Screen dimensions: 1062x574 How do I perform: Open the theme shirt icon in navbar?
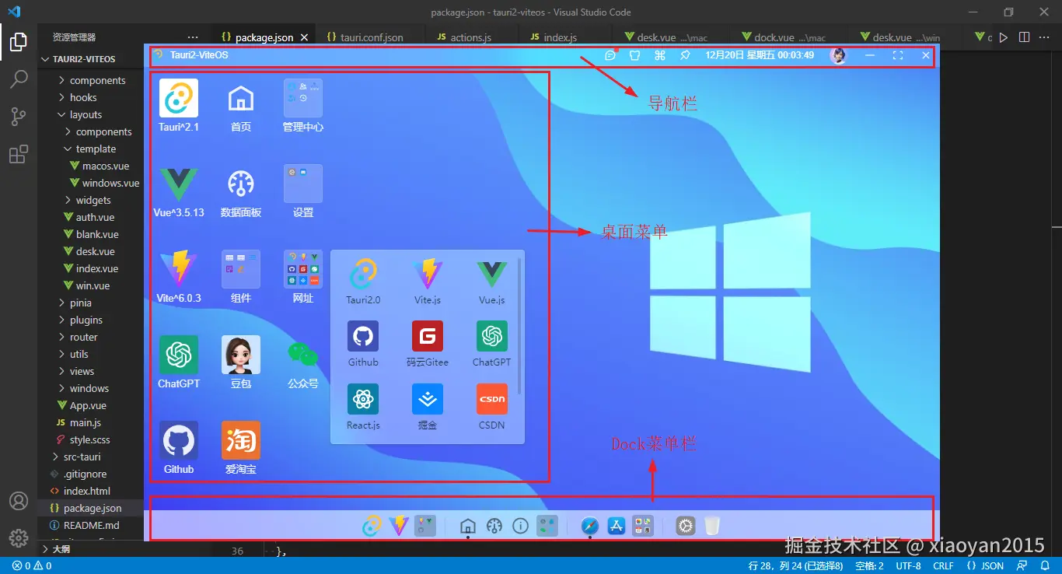[635, 55]
